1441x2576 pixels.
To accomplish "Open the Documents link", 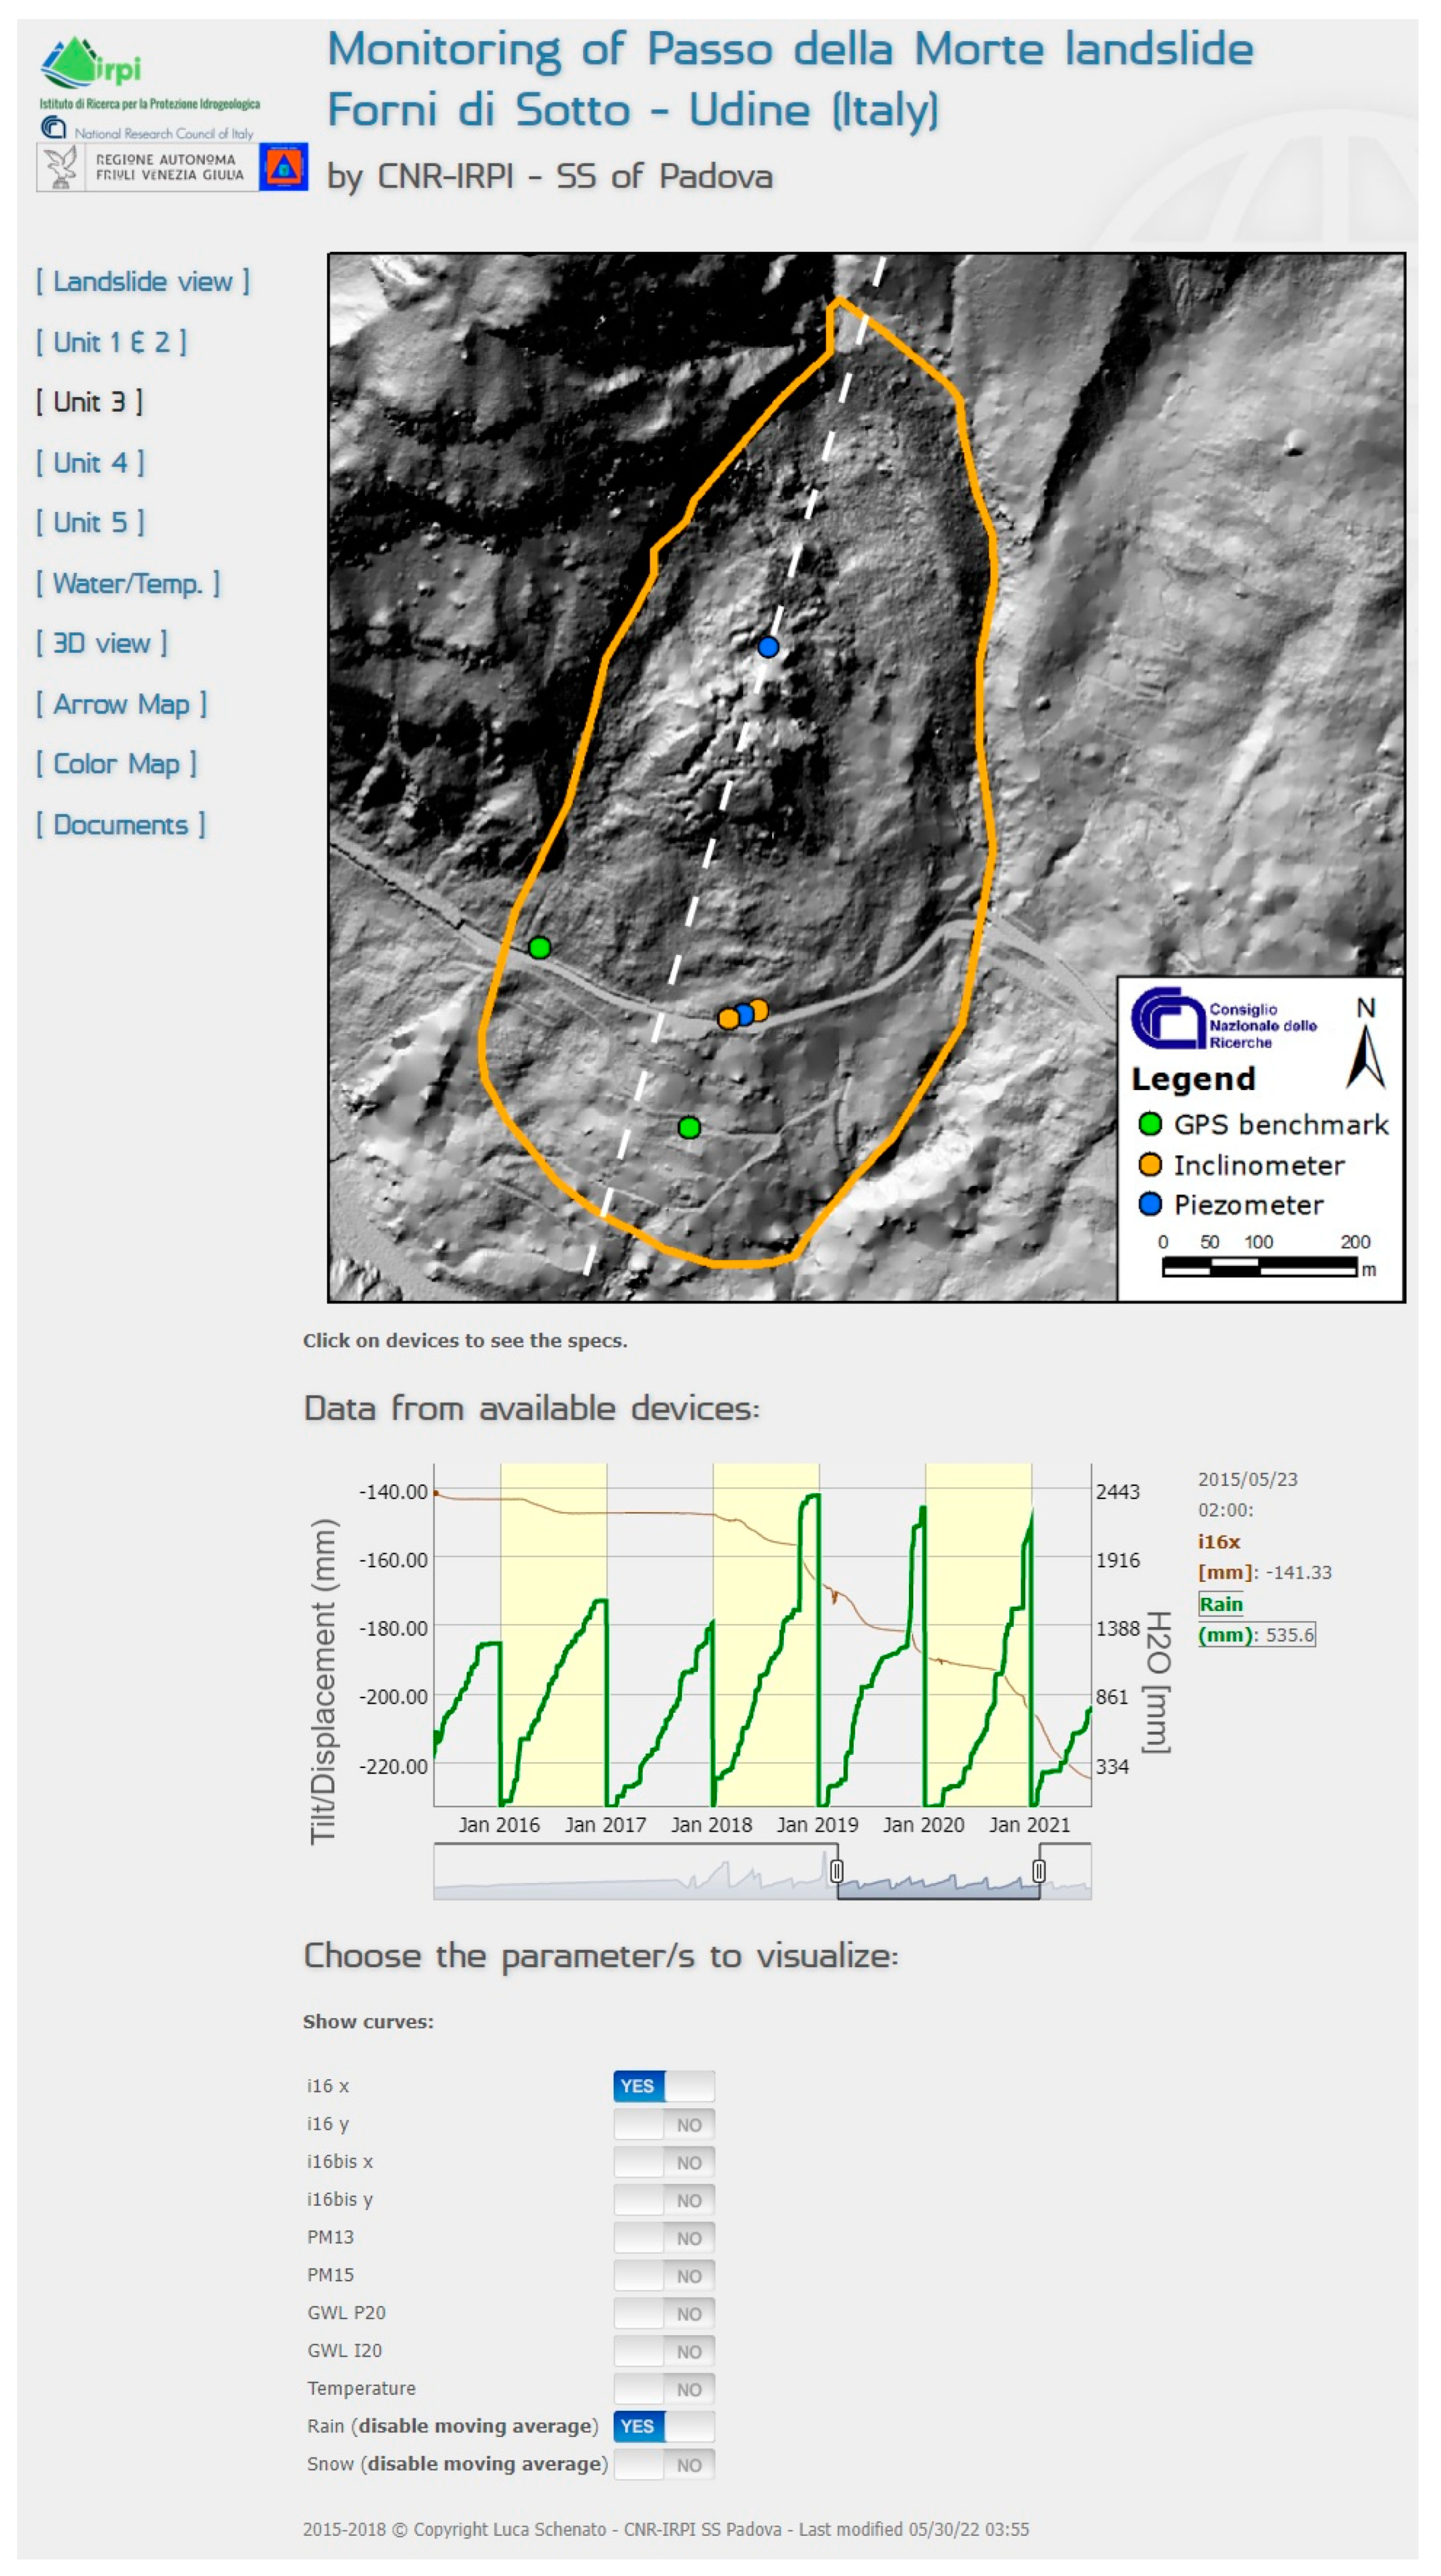I will pyautogui.click(x=120, y=825).
